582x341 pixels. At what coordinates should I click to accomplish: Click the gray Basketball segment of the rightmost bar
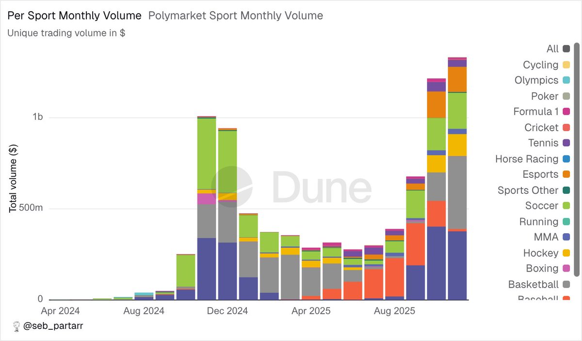[x=457, y=192]
